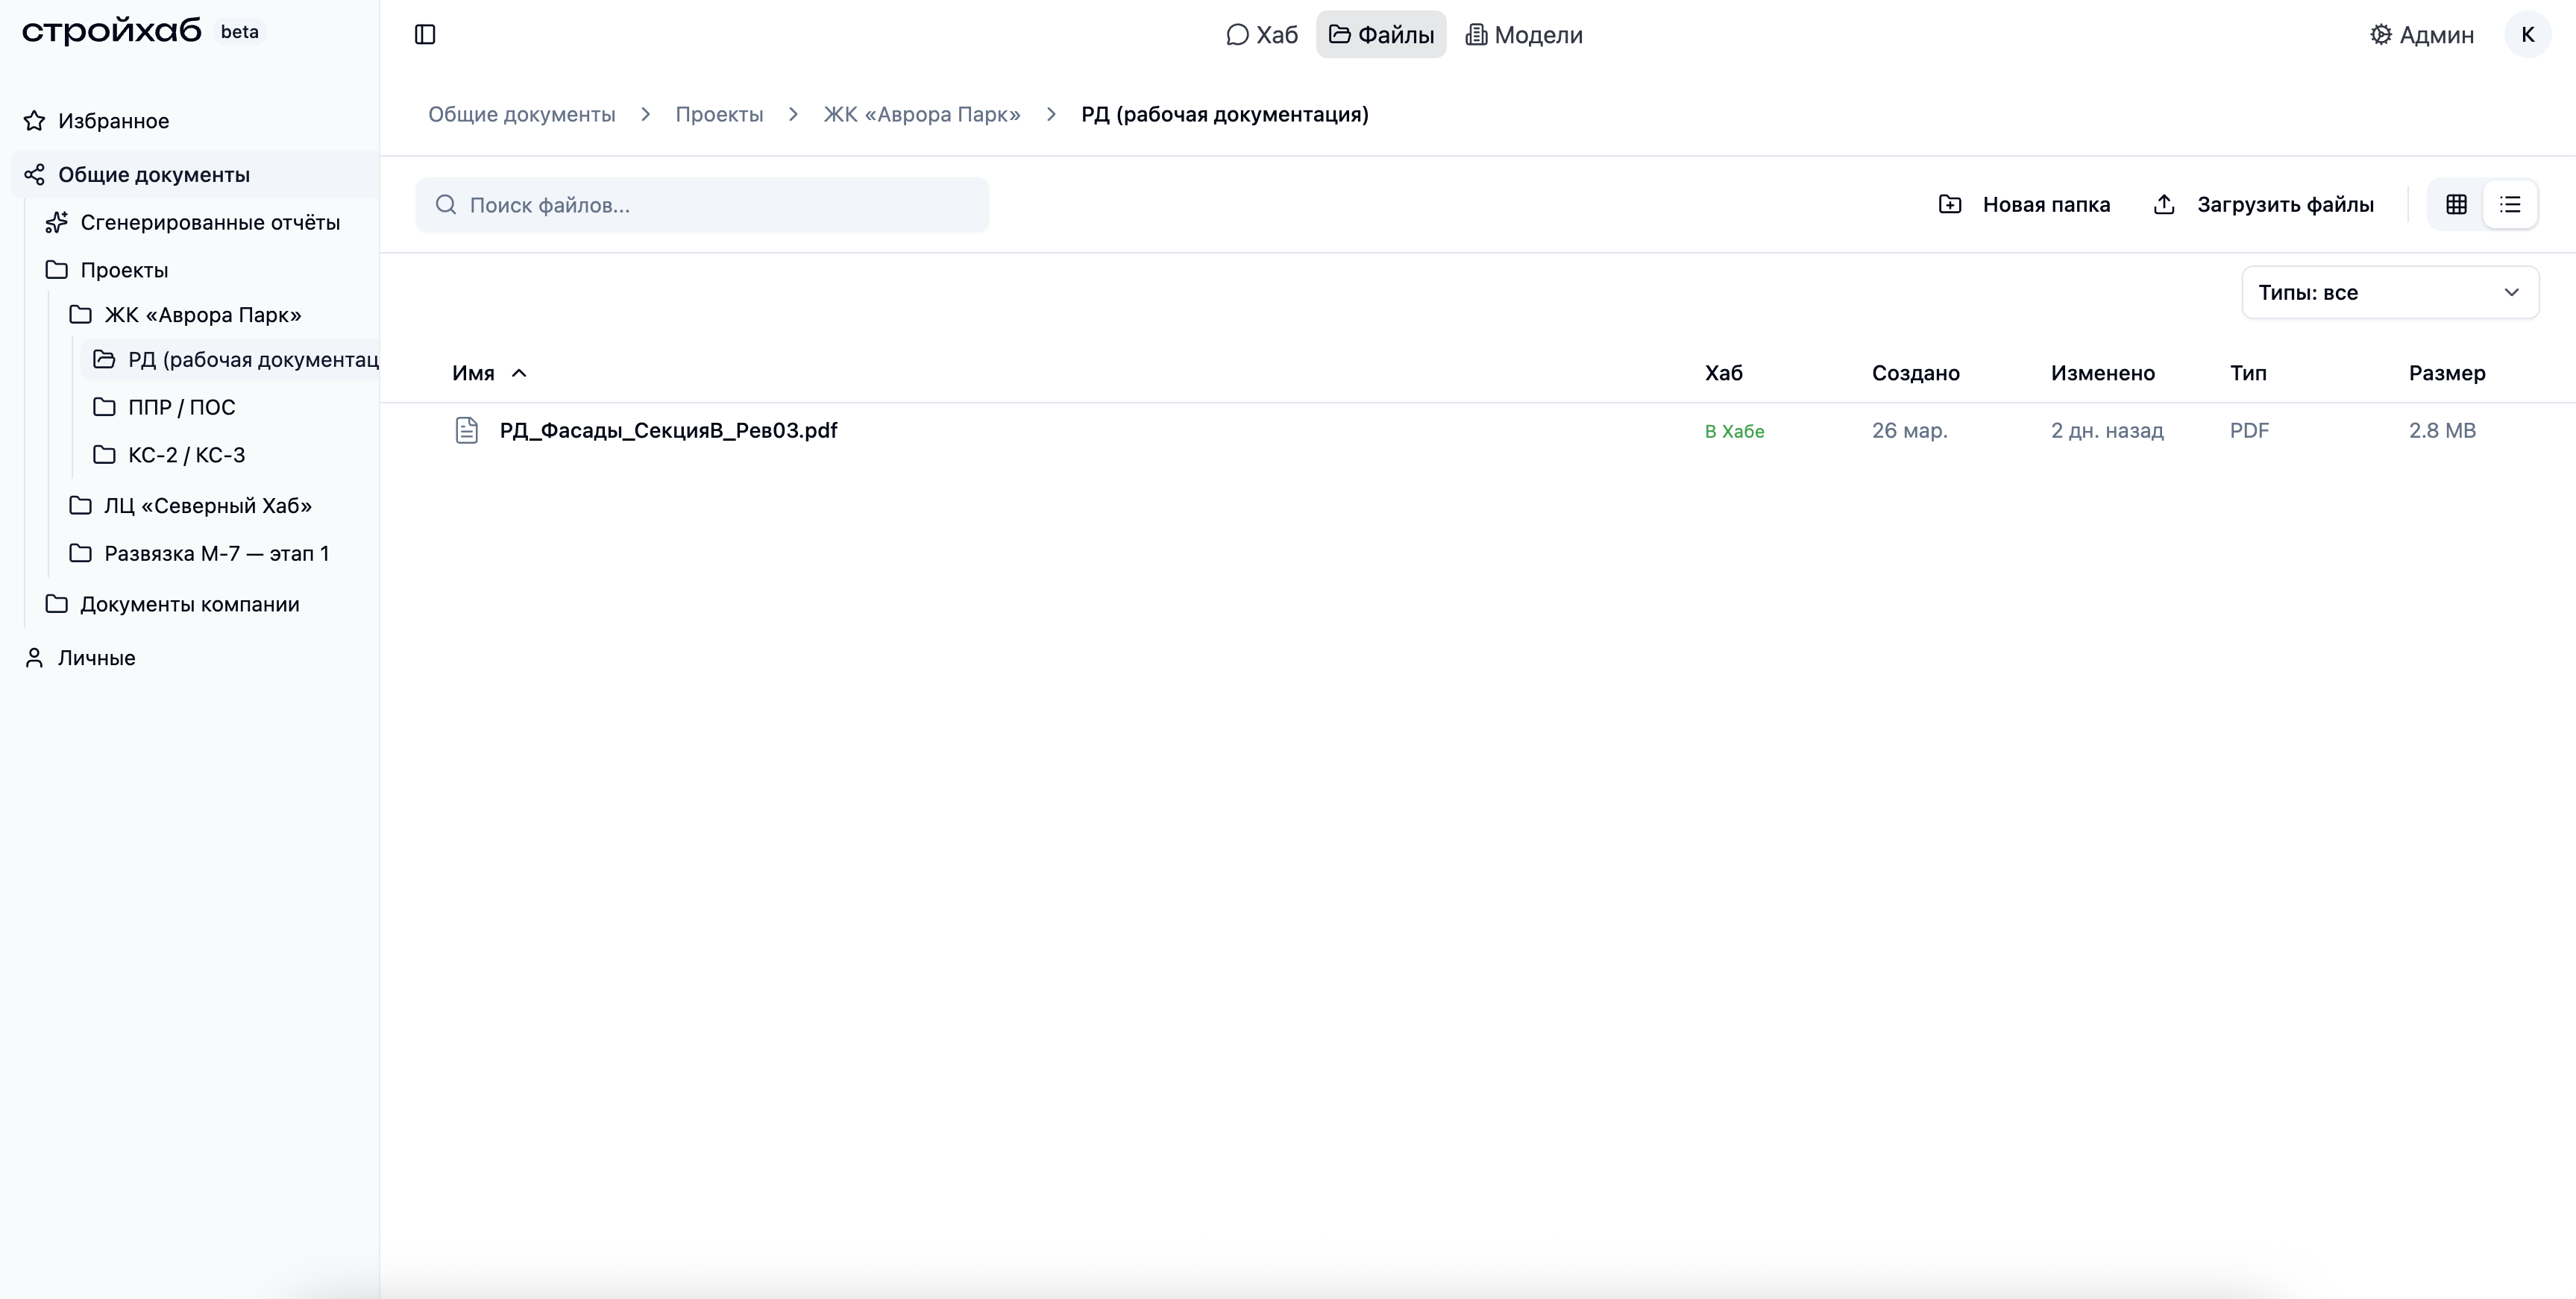
Task: Click the star icon for Избранное
Action: (35, 121)
